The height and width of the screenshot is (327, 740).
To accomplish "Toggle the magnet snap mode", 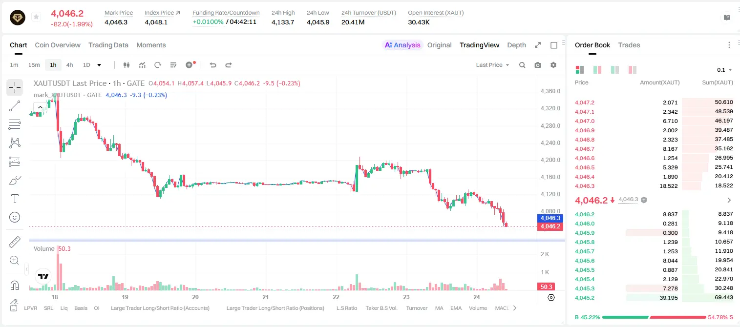I will (x=15, y=285).
